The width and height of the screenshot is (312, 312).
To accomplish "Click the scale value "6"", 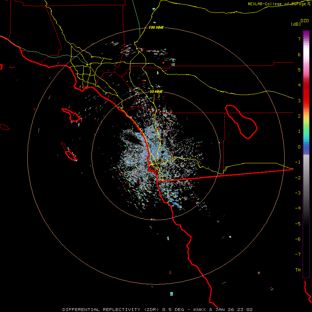I will (x=299, y=54).
